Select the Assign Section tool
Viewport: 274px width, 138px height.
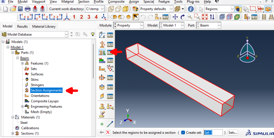click(102, 52)
